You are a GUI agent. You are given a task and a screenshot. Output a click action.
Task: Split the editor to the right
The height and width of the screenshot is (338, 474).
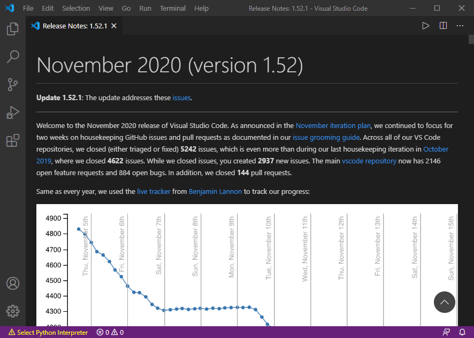click(x=443, y=26)
